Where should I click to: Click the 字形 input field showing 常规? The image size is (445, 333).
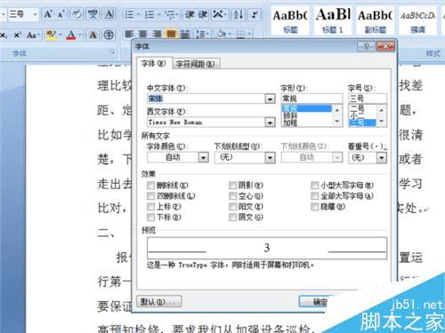click(311, 99)
